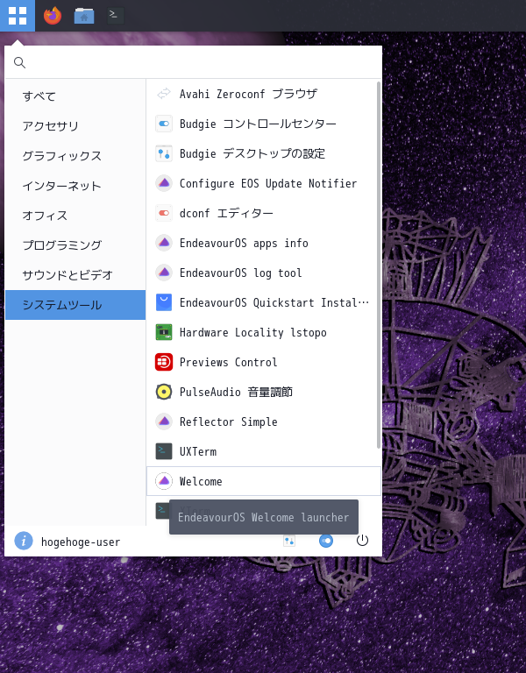Launch Firefox from the top panel
Image resolution: width=526 pixels, height=673 pixels.
click(x=53, y=16)
